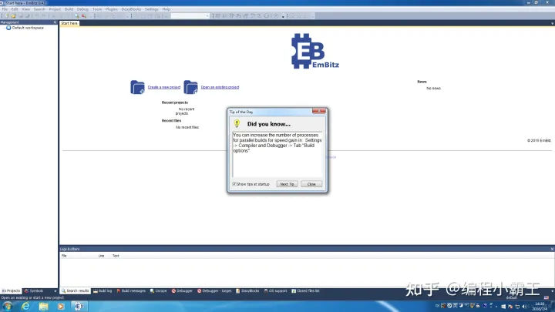The width and height of the screenshot is (555, 312).
Task: Click the Next Tip button
Action: coord(287,184)
